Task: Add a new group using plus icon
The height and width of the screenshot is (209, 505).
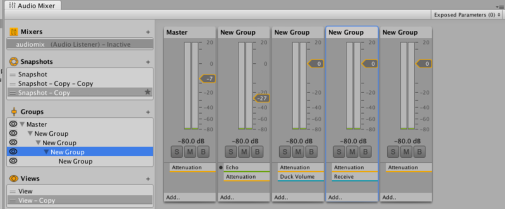Action: click(x=148, y=112)
